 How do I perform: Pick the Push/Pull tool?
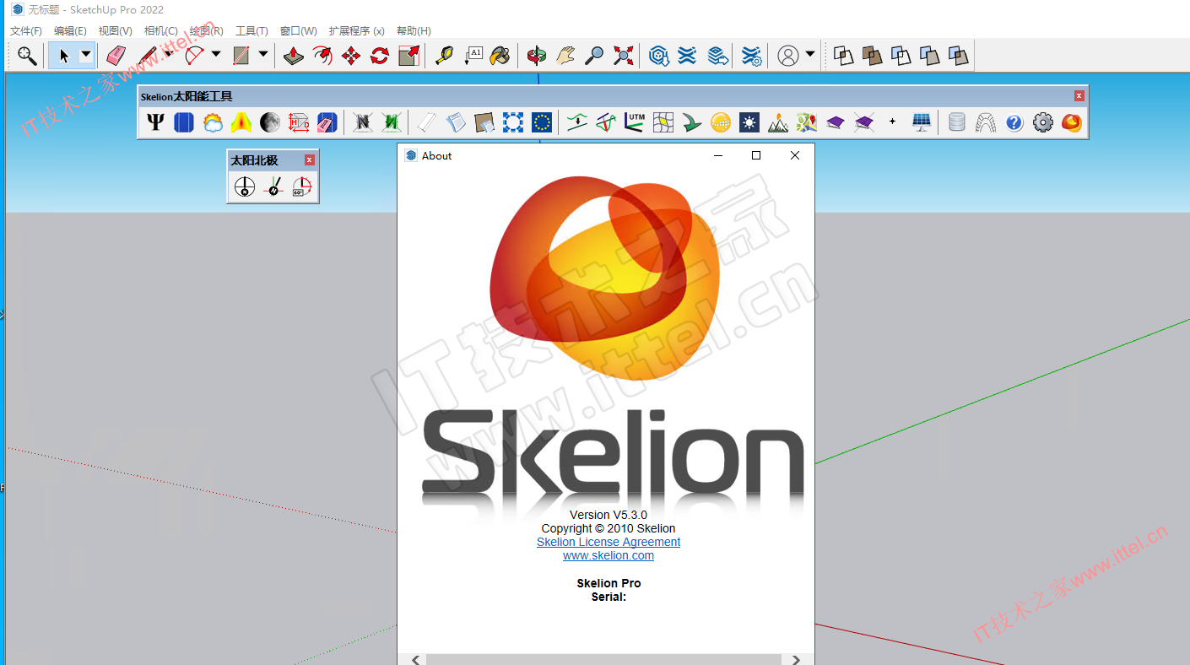pyautogui.click(x=294, y=56)
